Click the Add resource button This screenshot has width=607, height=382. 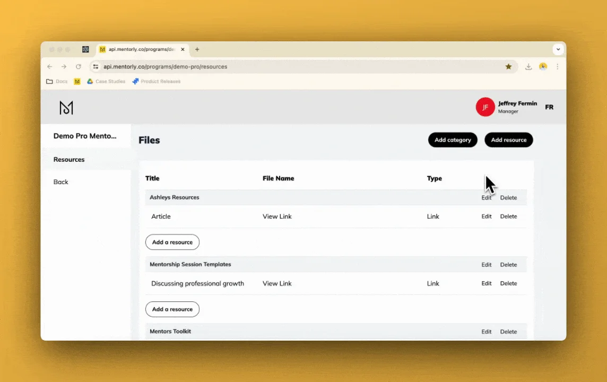(508, 140)
